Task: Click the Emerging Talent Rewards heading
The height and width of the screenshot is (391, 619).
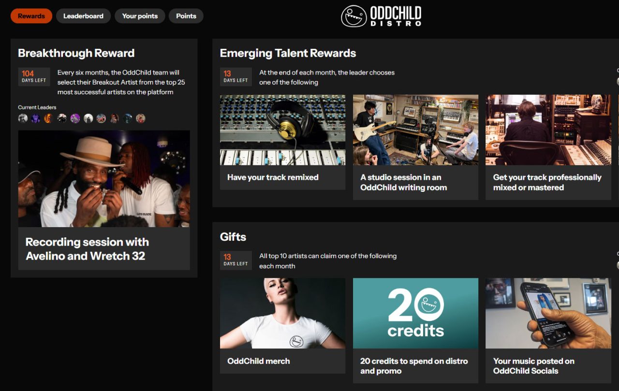Action: (288, 53)
